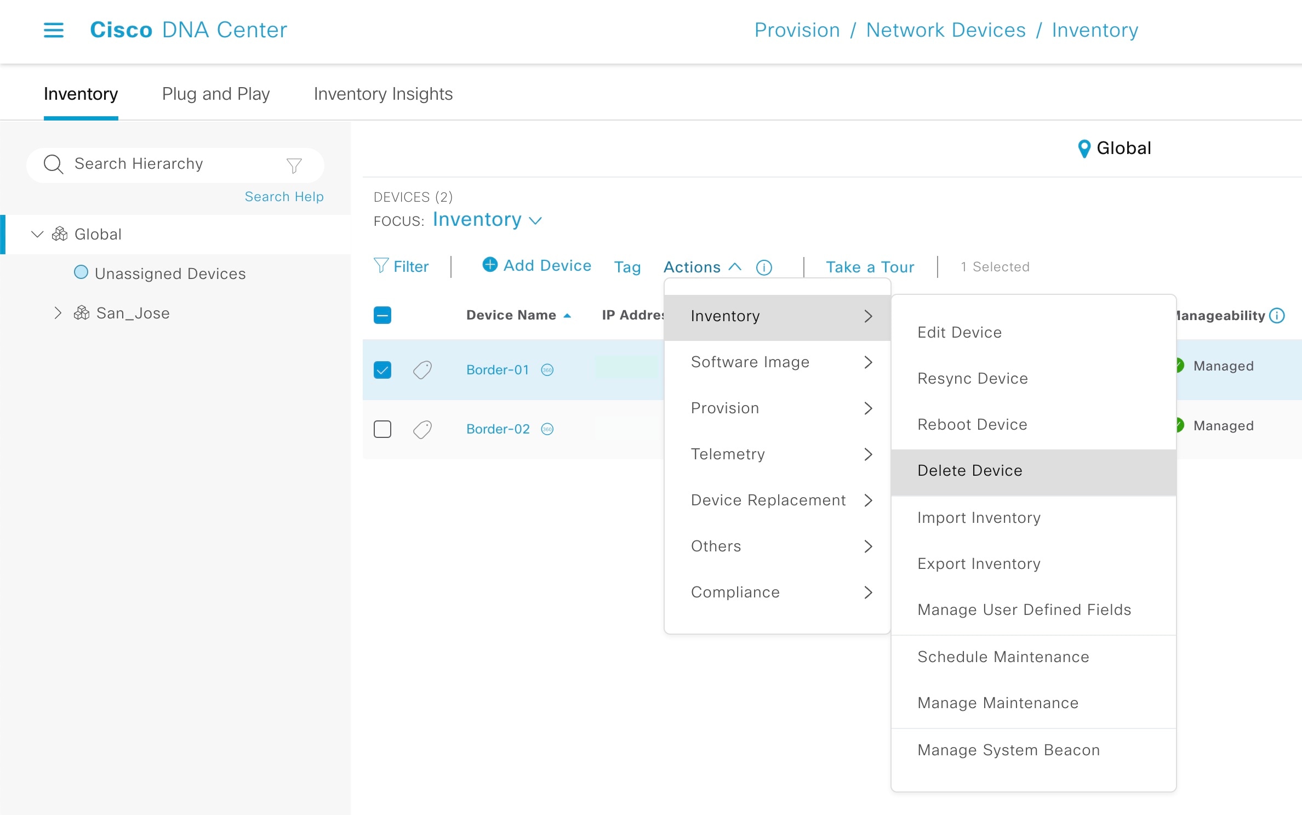
Task: Click the Global site icon in tree
Action: click(60, 234)
